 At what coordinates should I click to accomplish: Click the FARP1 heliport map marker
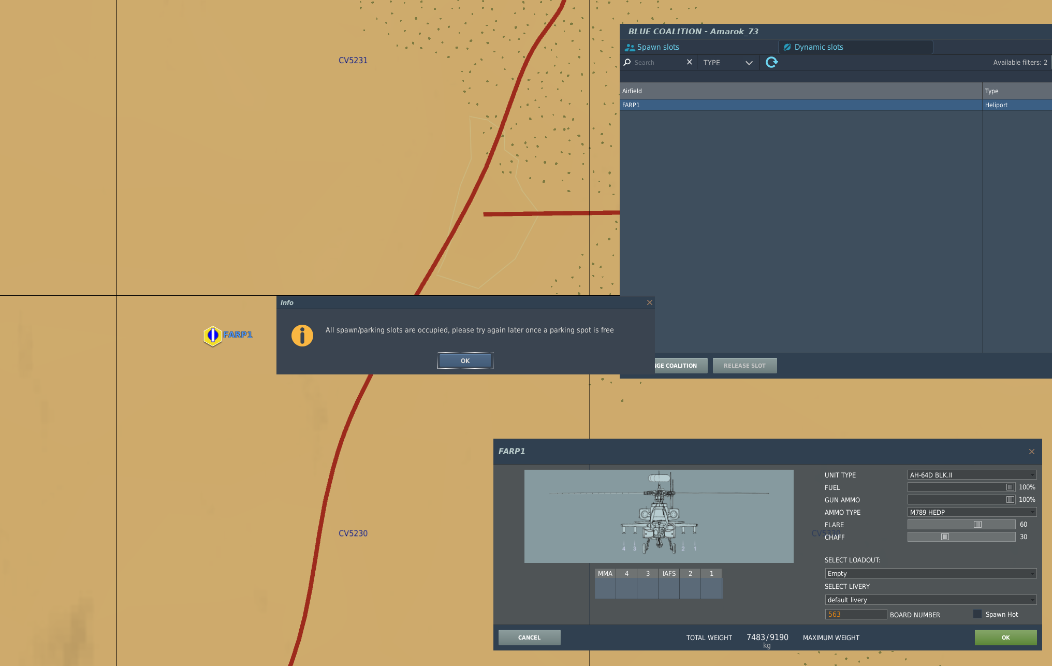[212, 336]
